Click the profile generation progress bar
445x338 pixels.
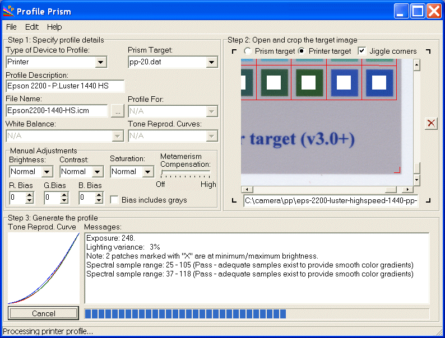257,313
